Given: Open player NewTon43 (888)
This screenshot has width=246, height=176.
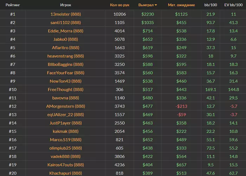Looking at the screenshot, I should 66,81.
